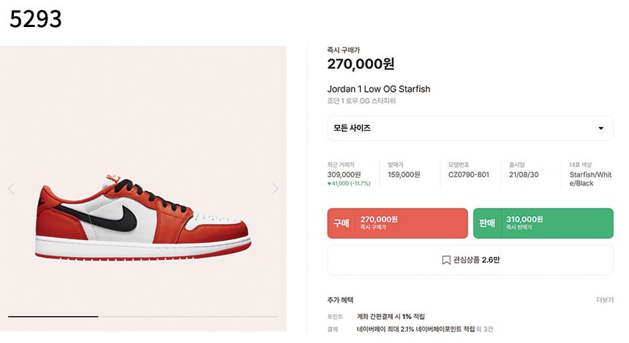Viewport: 629px width, 343px height.
Task: Click the 발매가 159,000원 release price
Action: [404, 174]
